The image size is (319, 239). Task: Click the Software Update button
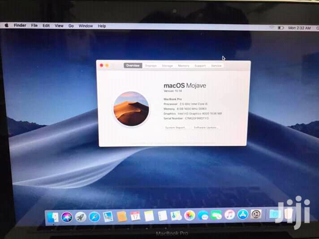[x=206, y=128]
